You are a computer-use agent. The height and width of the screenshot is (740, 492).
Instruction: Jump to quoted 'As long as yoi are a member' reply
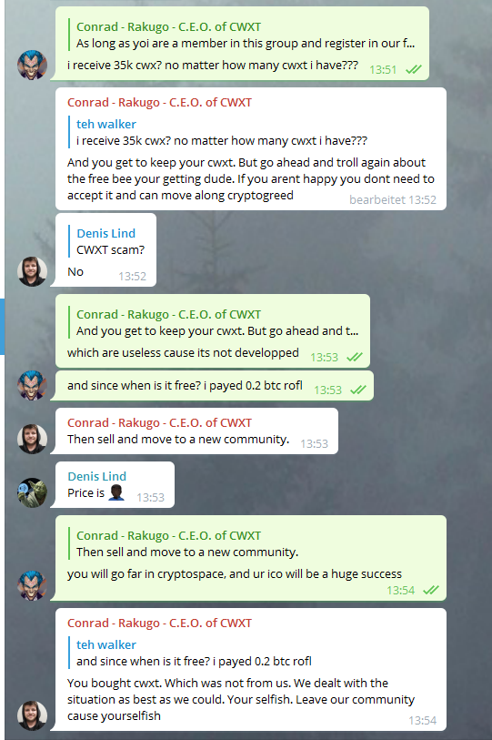tap(242, 35)
